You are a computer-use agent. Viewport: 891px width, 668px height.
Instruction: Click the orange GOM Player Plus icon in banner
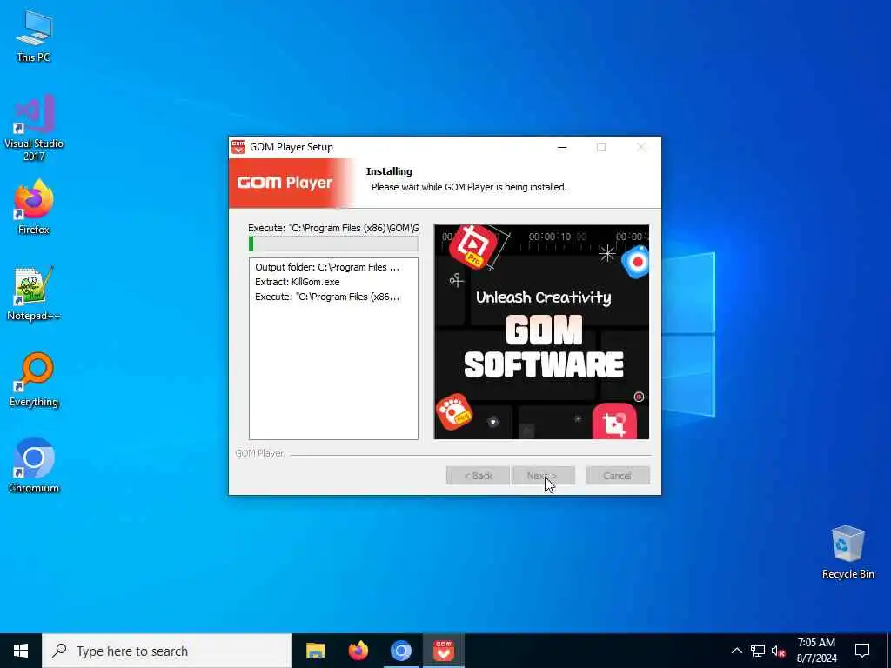454,411
